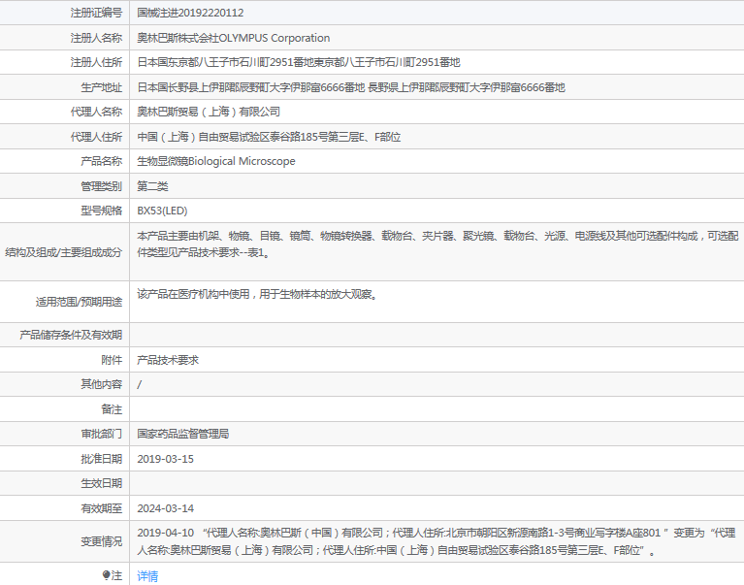The height and width of the screenshot is (585, 744).
Task: Click the 其他内容 label
Action: point(102,384)
